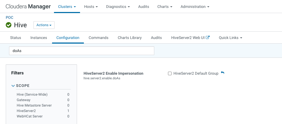
Task: Open the Hive Actions dropdown button
Action: pos(44,25)
